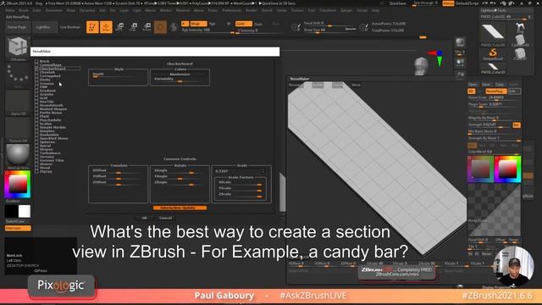
Task: Adjust the Depth slider in Style
Action: coord(118,75)
